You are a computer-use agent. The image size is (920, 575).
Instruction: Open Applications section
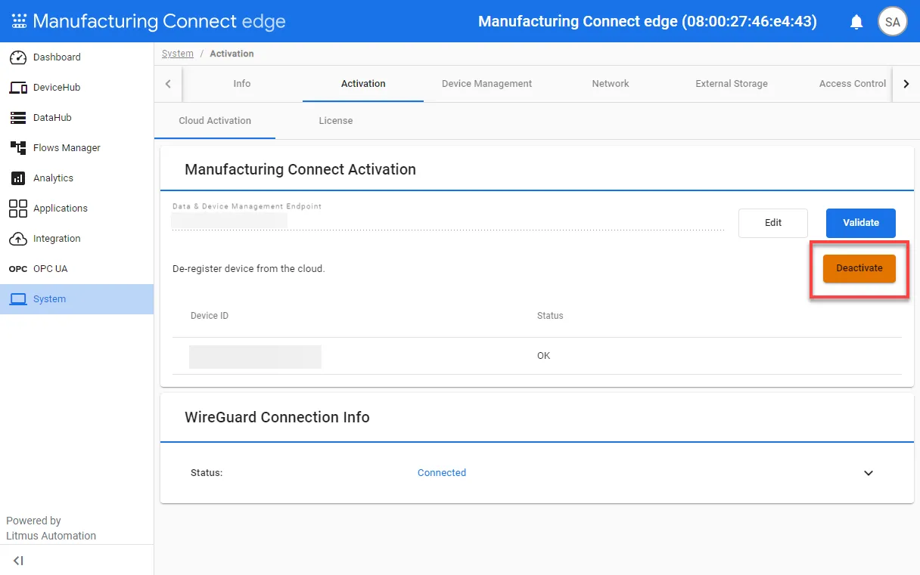(x=76, y=209)
